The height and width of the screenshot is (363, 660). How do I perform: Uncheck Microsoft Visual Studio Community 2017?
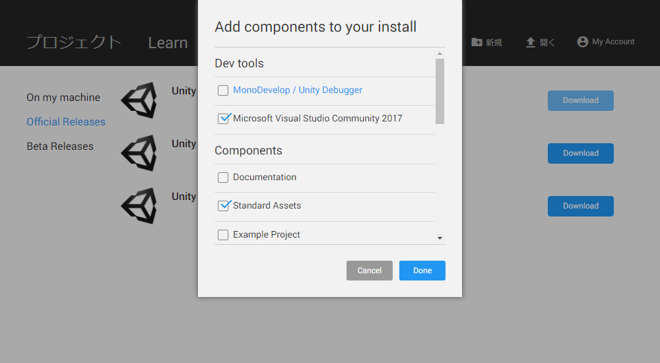[223, 119]
